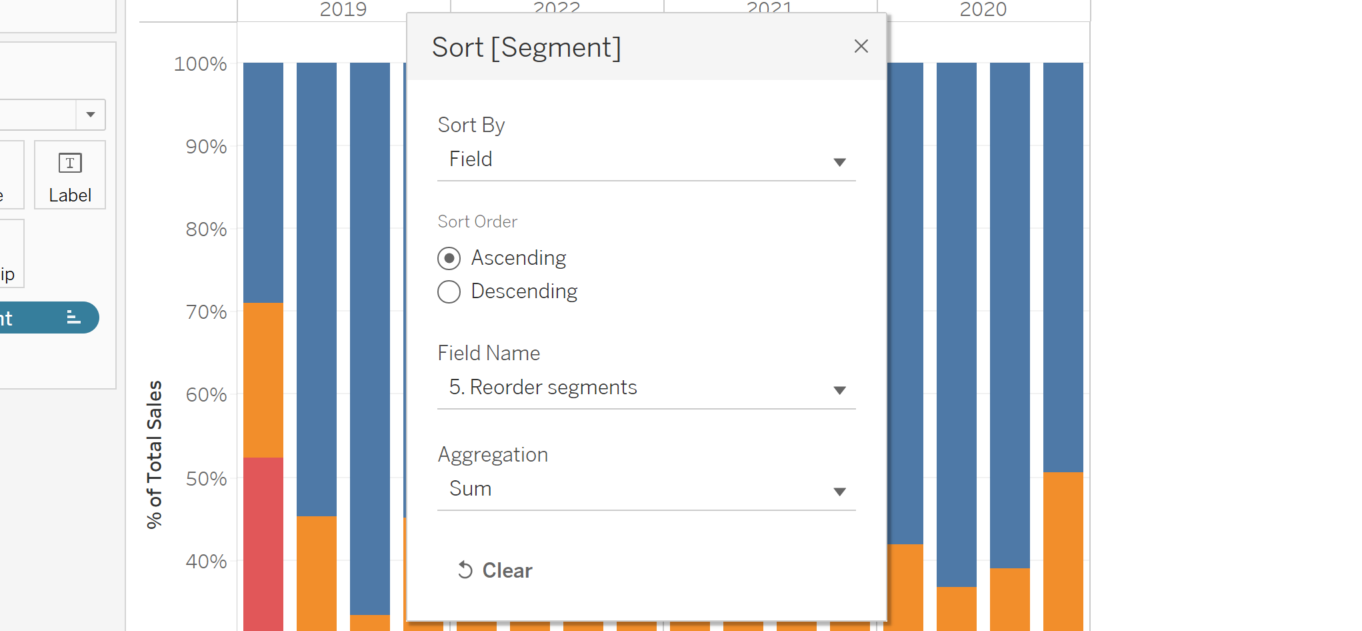1362x631 pixels.
Task: Select the Ascending sort order
Action: pyautogui.click(x=449, y=258)
